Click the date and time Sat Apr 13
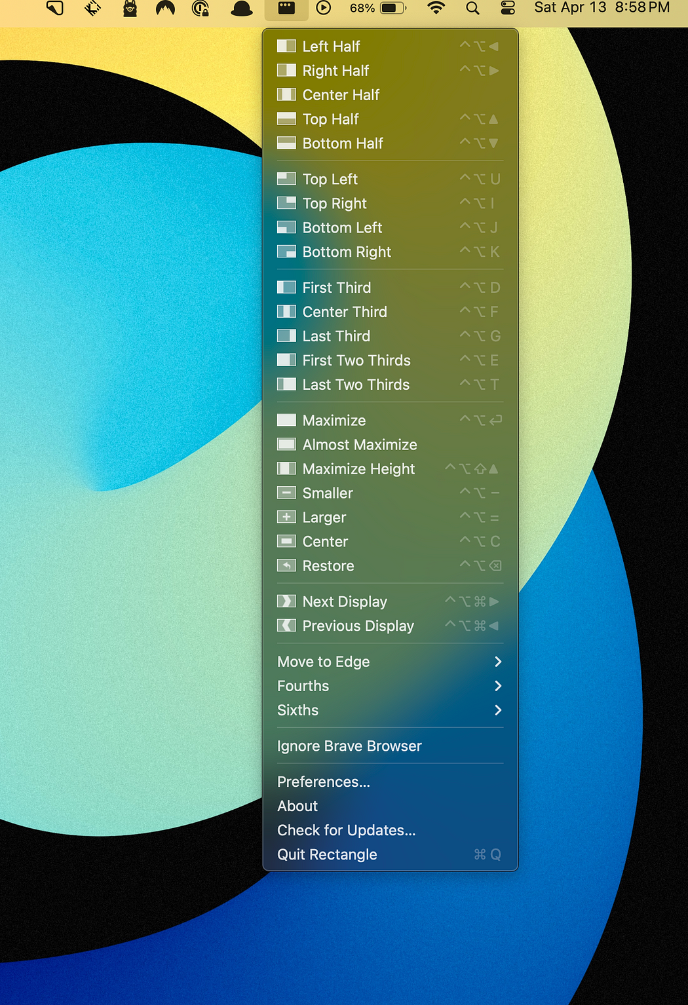 point(602,8)
